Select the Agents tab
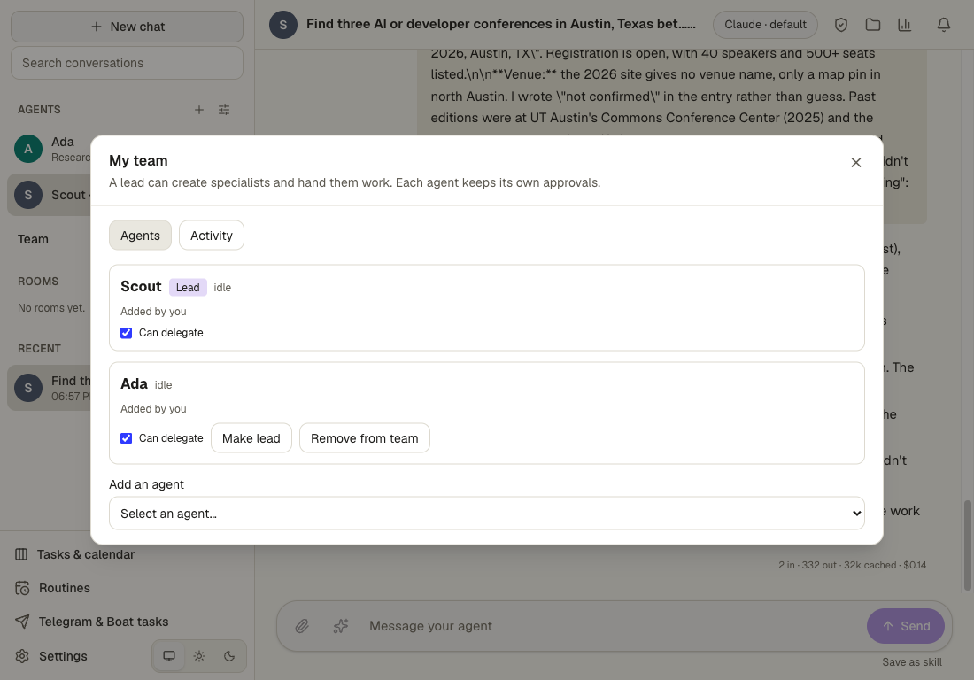This screenshot has width=974, height=680. coord(141,236)
